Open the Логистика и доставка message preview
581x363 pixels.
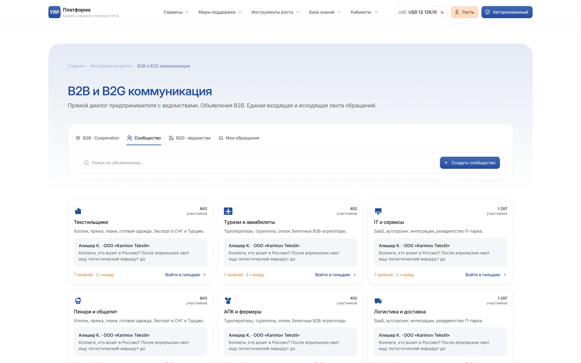440,342
